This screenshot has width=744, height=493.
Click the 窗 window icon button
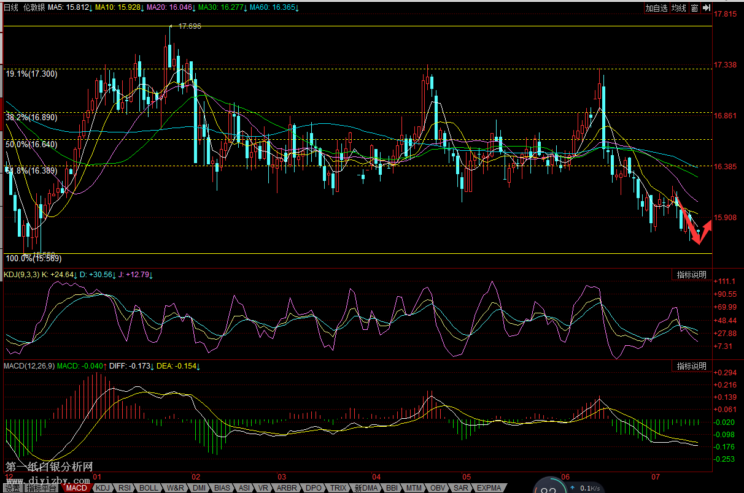pos(694,8)
